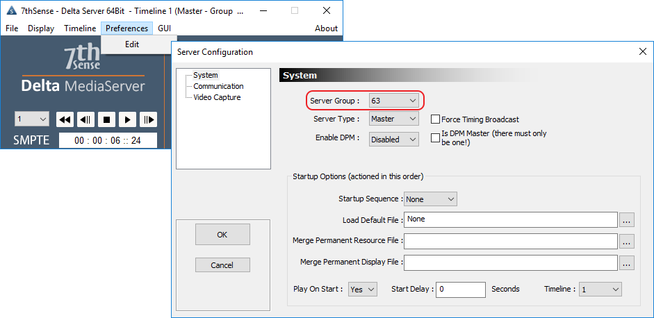Viewport: 654px width, 318px height.
Task: Close the Delta Server main window
Action: tap(327, 11)
